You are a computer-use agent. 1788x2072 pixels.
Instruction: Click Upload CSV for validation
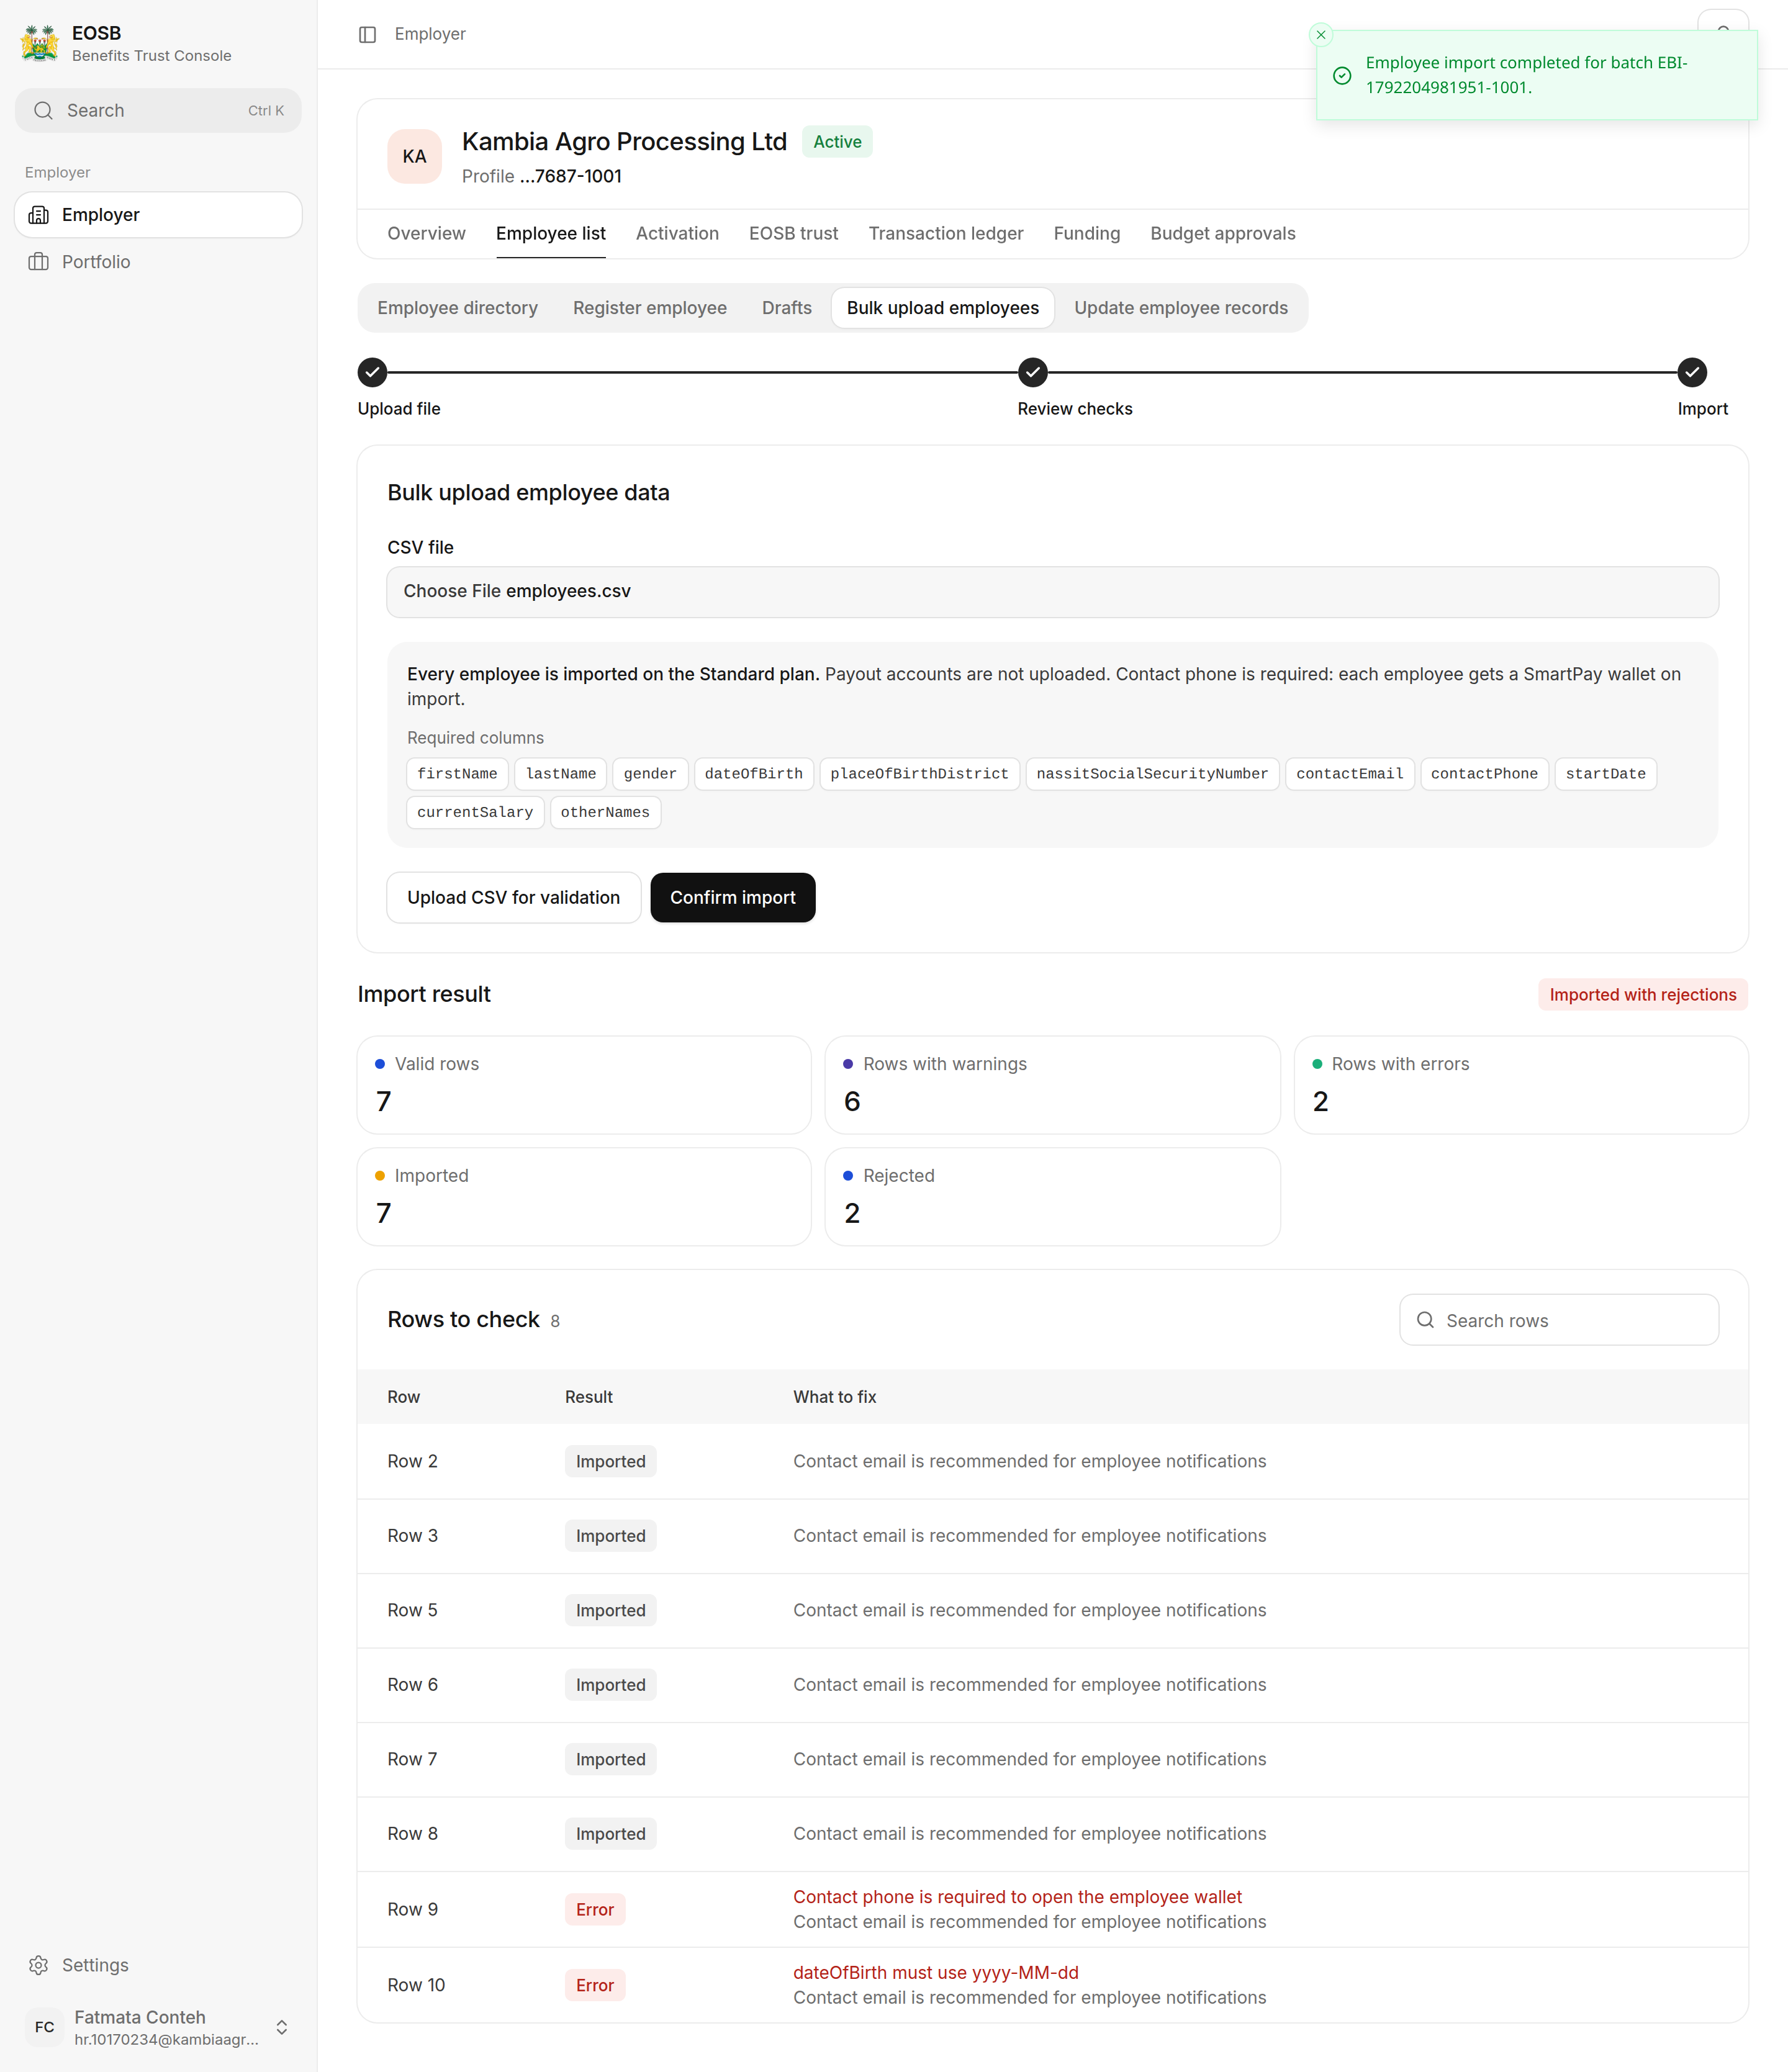pyautogui.click(x=513, y=898)
